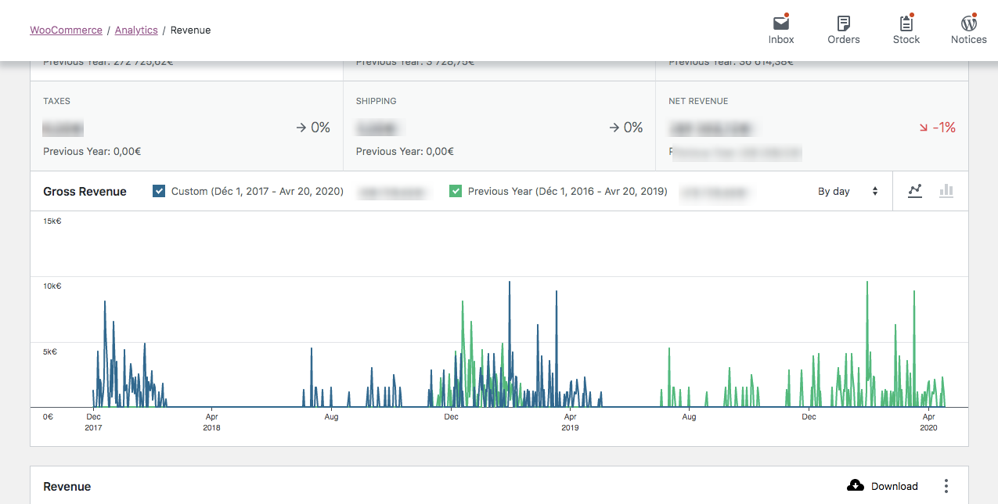The width and height of the screenshot is (998, 504).
Task: Open the Stock clipboard icon
Action: [906, 23]
